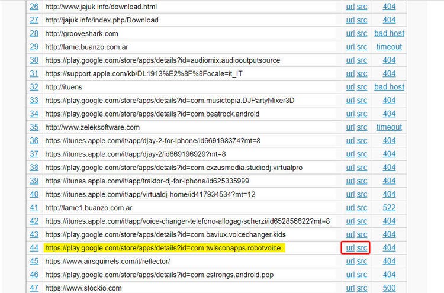This screenshot has height=293, width=444.
Task: Click row number 47 link
Action: tap(34, 288)
